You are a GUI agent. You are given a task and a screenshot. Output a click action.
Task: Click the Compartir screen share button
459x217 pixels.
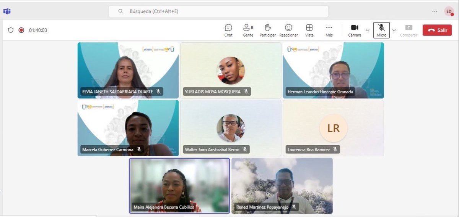click(409, 30)
